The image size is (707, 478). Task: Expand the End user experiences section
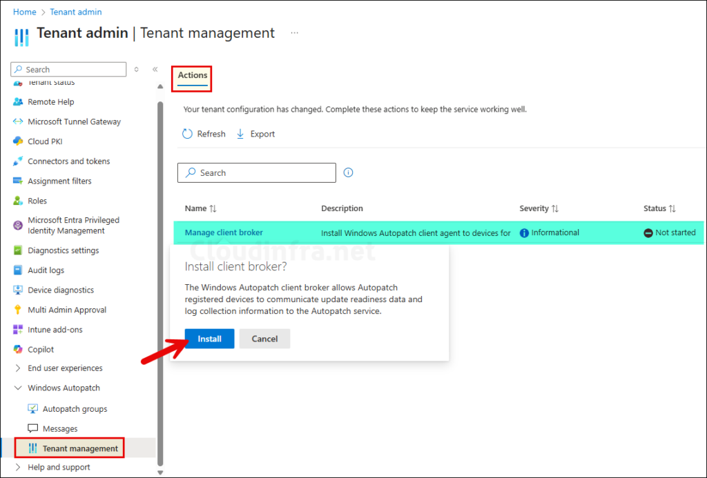(x=18, y=368)
